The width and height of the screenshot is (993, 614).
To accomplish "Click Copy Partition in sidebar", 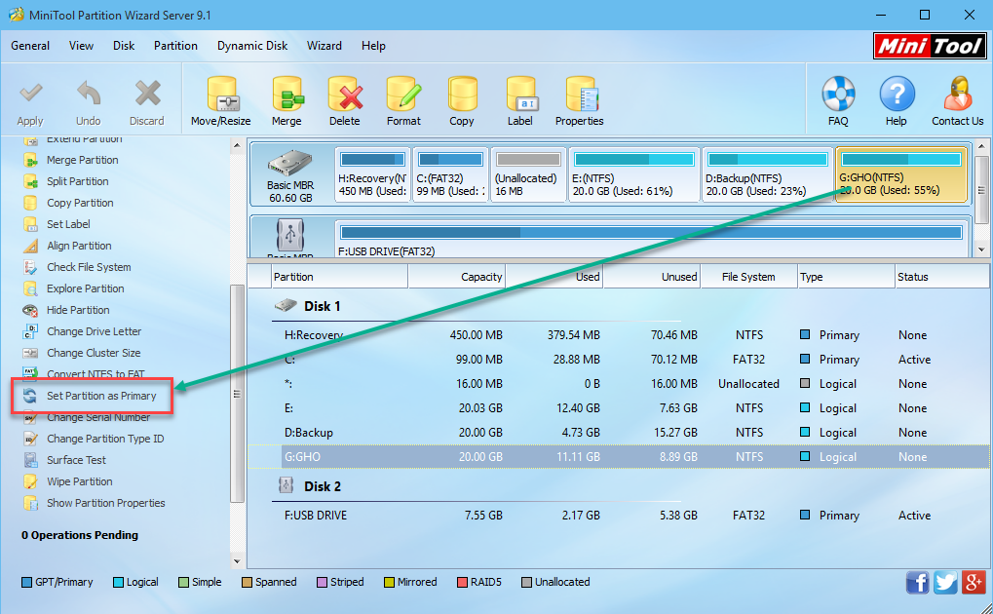I will click(x=80, y=203).
